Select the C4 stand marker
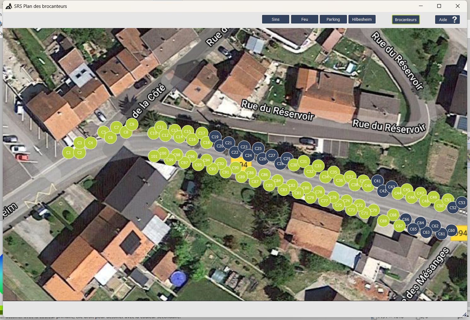Image resolution: width=470 pixels, height=320 pixels. point(90,143)
